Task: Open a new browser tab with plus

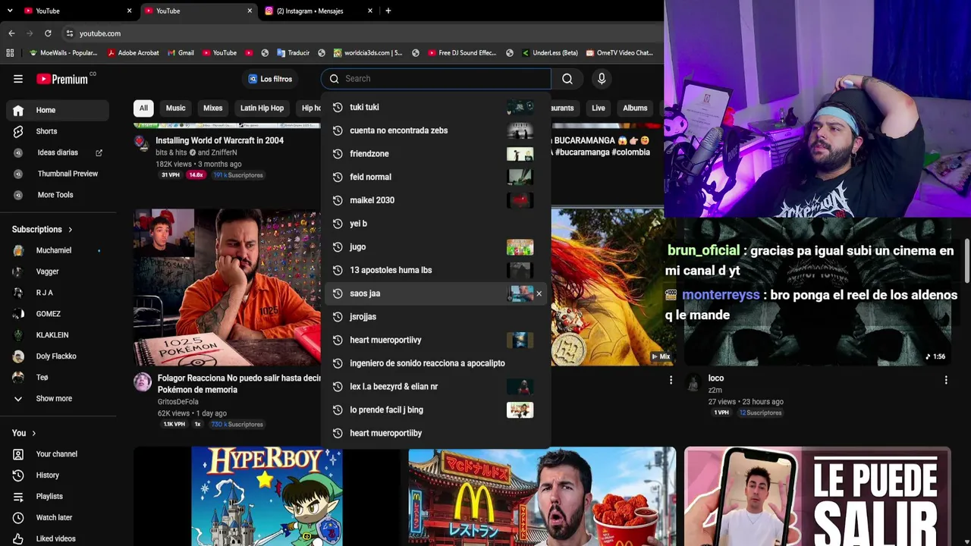Action: click(x=388, y=11)
